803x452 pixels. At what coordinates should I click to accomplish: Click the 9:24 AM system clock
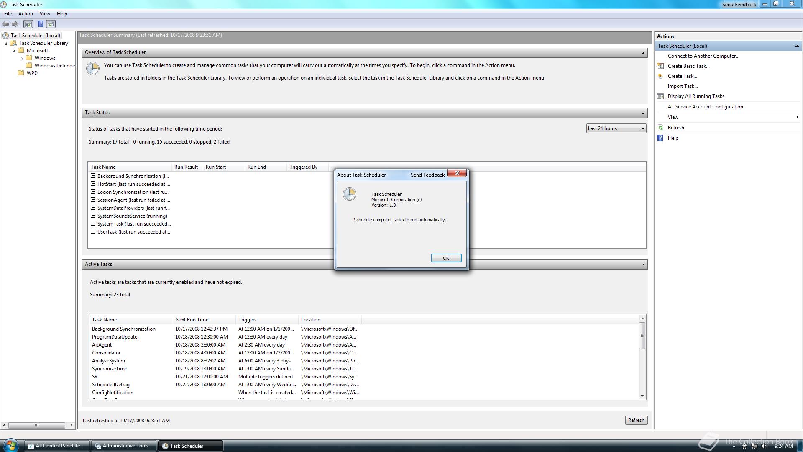(x=783, y=446)
